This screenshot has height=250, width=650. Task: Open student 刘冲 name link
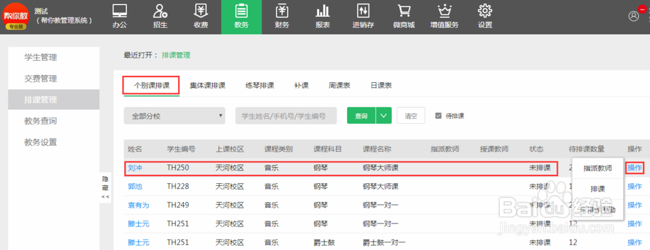pyautogui.click(x=135, y=168)
